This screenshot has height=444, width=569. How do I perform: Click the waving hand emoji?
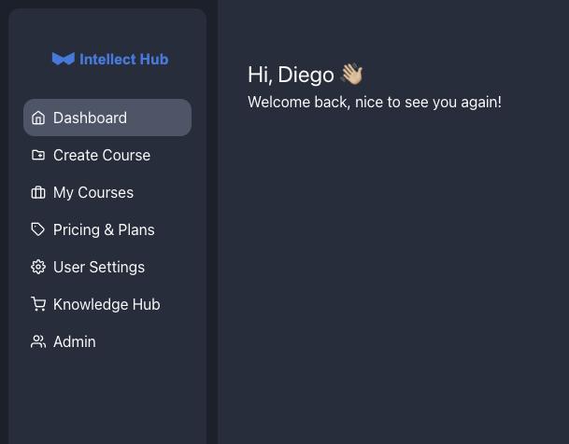[x=351, y=74]
